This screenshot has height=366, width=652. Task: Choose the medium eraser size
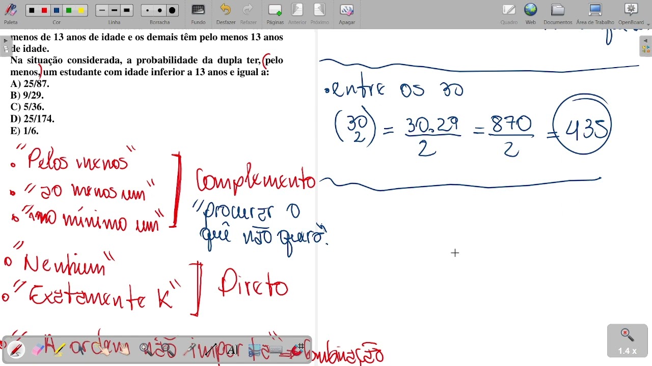[159, 10]
